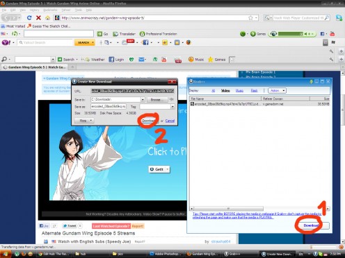Show All media in Grab++ display filter
The height and width of the screenshot is (258, 345).
[213, 91]
